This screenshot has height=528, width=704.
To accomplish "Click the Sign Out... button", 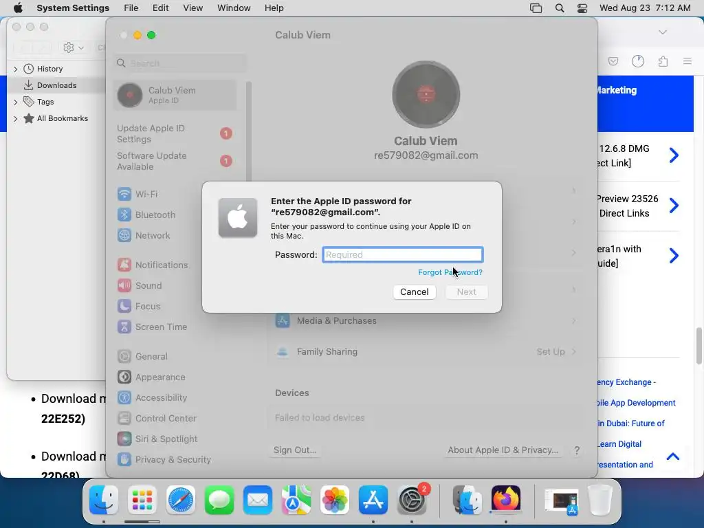I will click(x=295, y=450).
